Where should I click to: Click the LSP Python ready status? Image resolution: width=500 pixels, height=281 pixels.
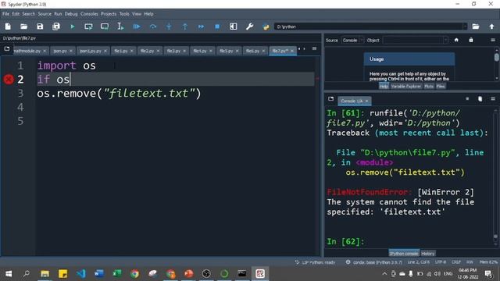pos(315,262)
